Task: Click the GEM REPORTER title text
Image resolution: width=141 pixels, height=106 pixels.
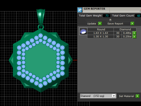Action: (94, 9)
